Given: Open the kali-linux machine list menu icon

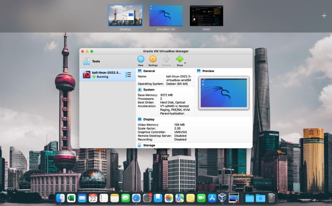Looking at the screenshot, I should tap(128, 75).
